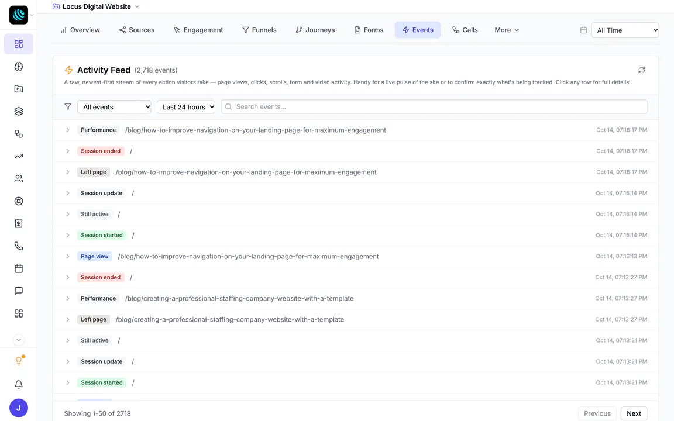Expand Session update row at 07:13:21 PM
Screen dimensions: 674x421
(x=356, y=362)
